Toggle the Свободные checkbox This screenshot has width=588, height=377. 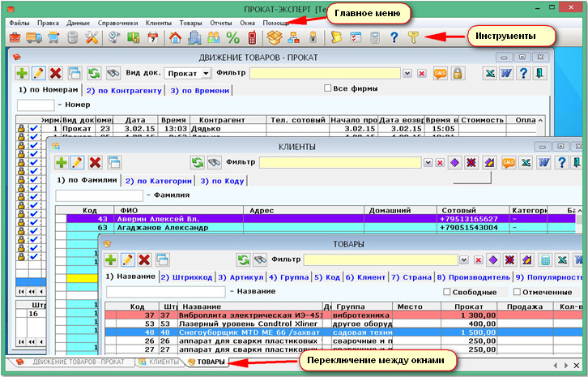(x=447, y=292)
